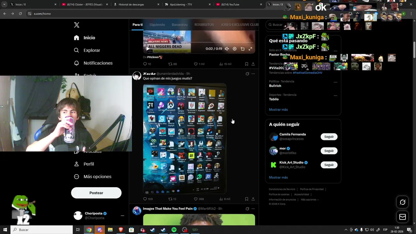Select the Para ti tab
416x234 pixels.
[137, 25]
